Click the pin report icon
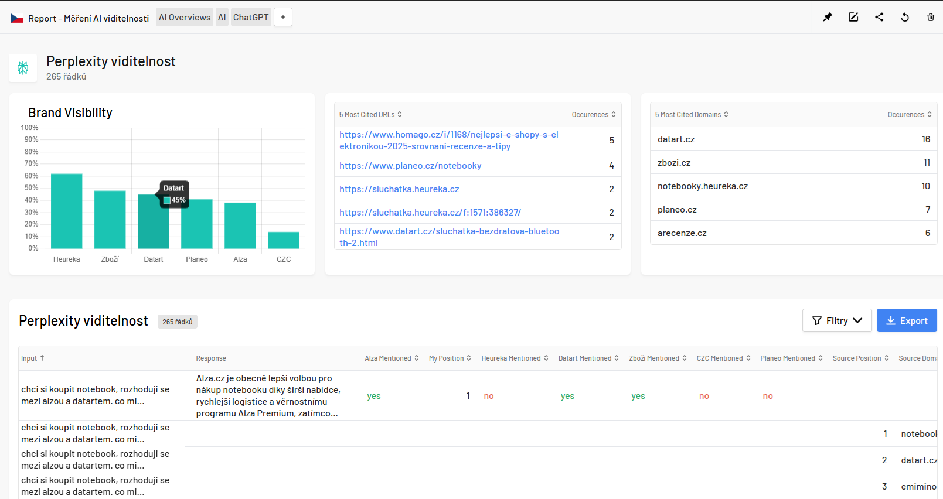The height and width of the screenshot is (499, 943). point(827,17)
